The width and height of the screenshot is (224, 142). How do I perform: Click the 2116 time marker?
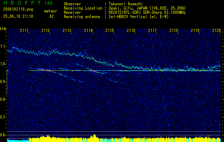pos(131,31)
